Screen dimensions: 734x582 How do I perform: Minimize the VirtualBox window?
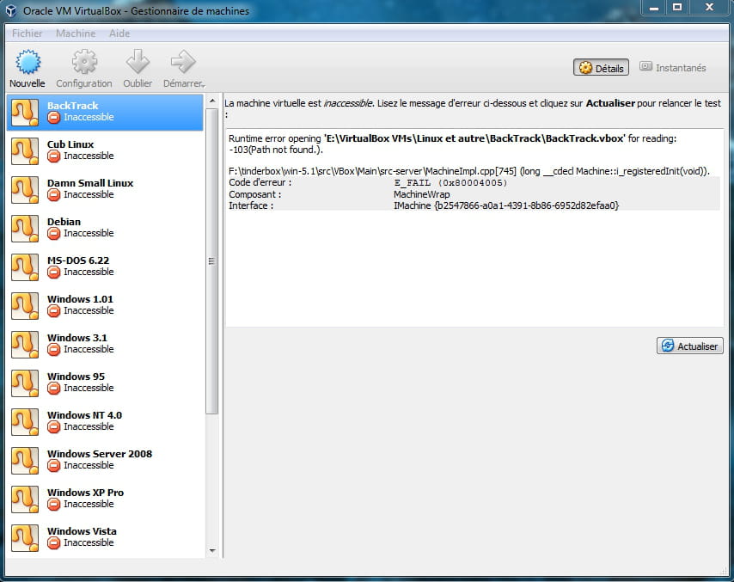(654, 8)
